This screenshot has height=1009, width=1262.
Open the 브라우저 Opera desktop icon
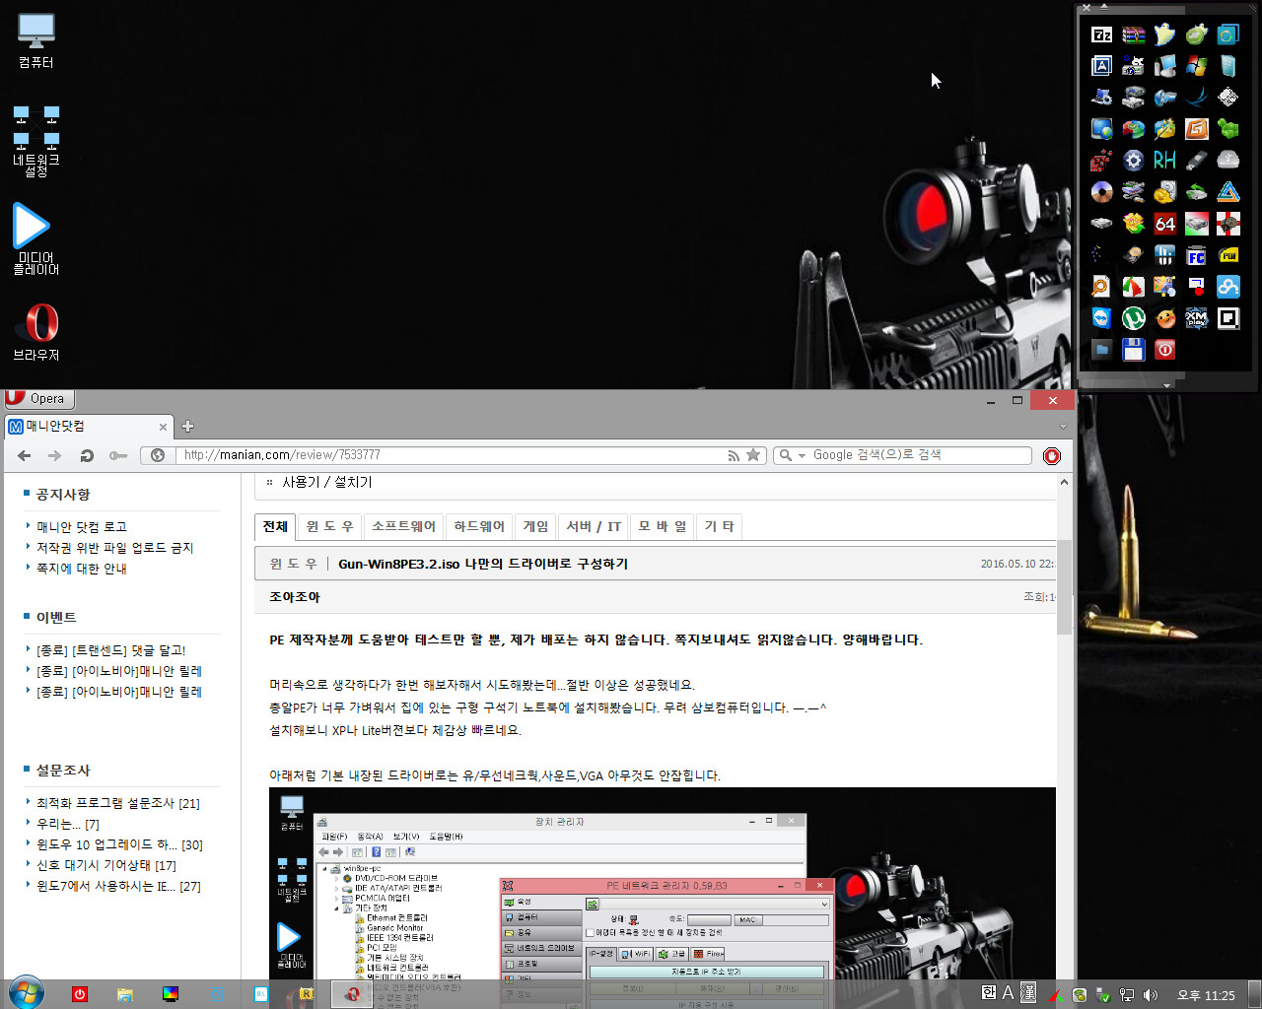(x=36, y=332)
